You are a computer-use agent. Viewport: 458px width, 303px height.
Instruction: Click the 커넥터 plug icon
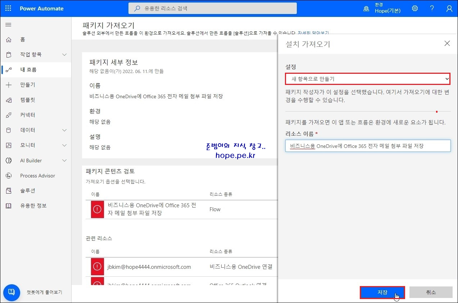9,115
